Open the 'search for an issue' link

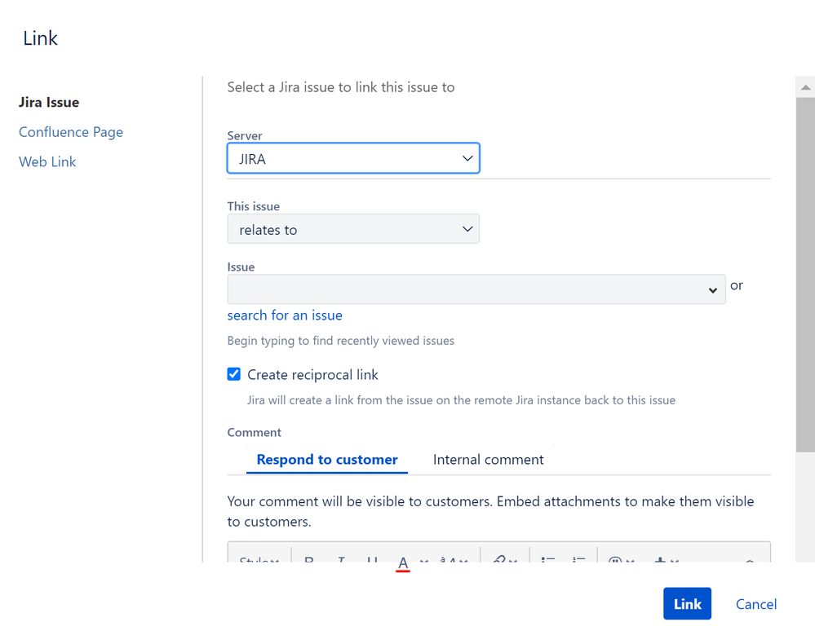[x=285, y=315]
